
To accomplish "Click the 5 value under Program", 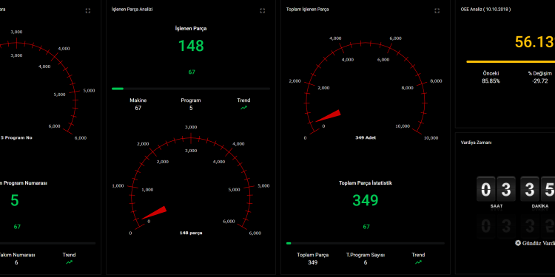I will (x=191, y=108).
